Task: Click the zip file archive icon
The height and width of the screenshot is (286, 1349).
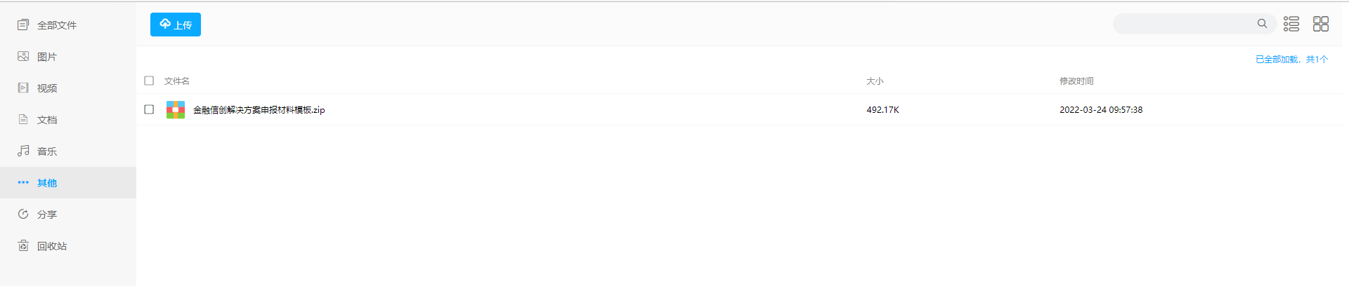Action: pyautogui.click(x=176, y=110)
